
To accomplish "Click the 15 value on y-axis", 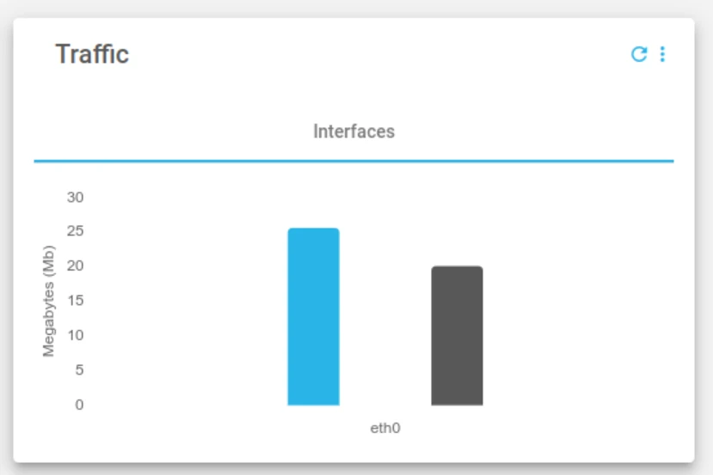I will click(76, 301).
